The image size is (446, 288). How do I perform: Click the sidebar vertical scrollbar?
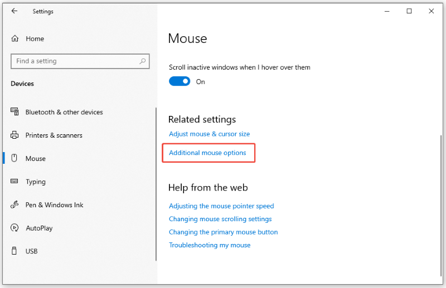(x=156, y=184)
